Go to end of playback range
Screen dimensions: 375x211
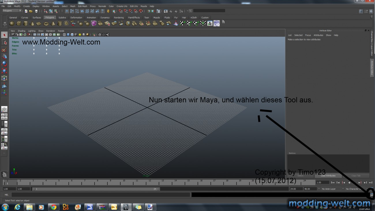371,183
